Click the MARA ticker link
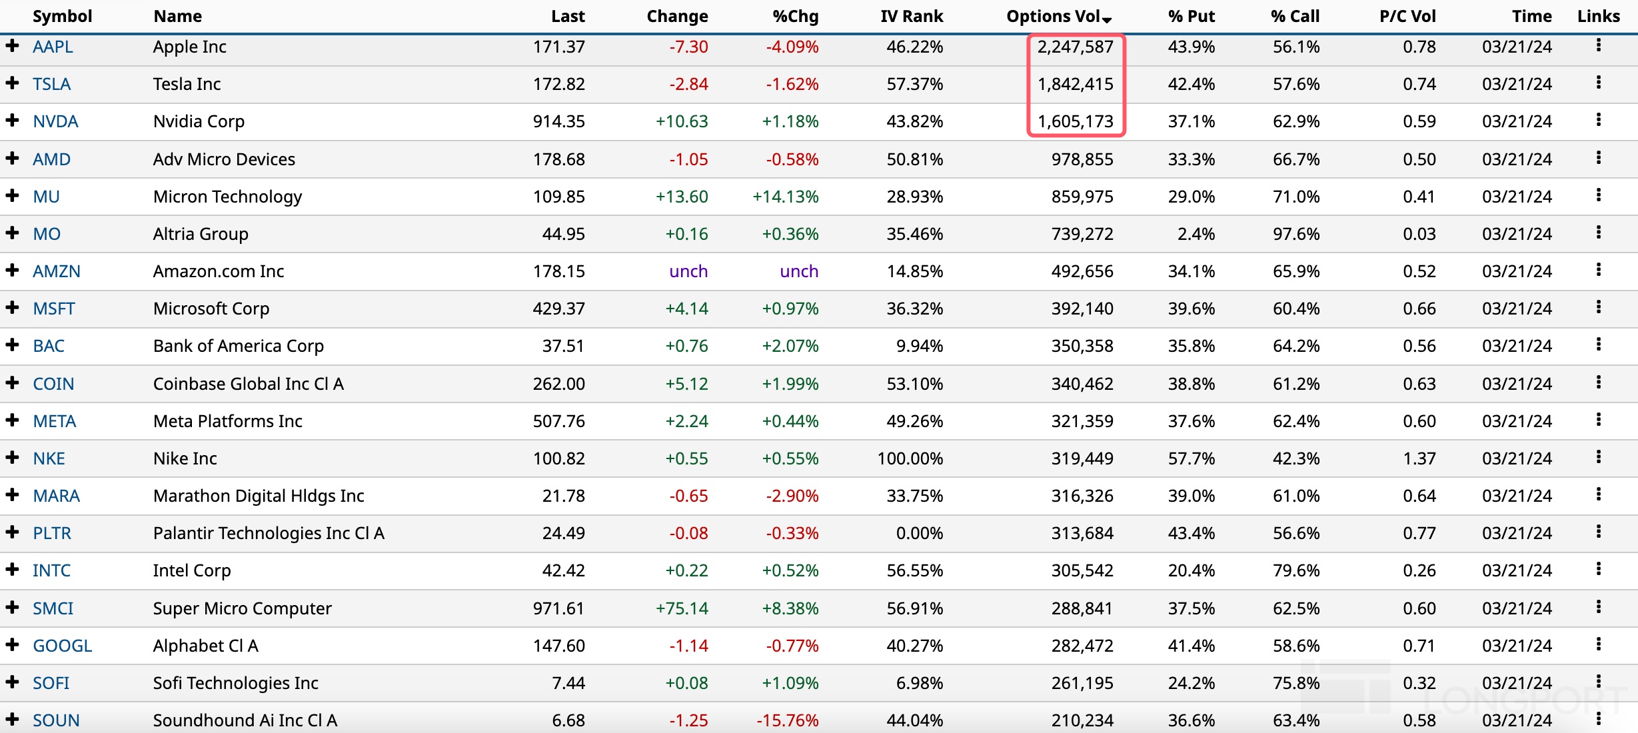This screenshot has width=1638, height=733. point(57,496)
